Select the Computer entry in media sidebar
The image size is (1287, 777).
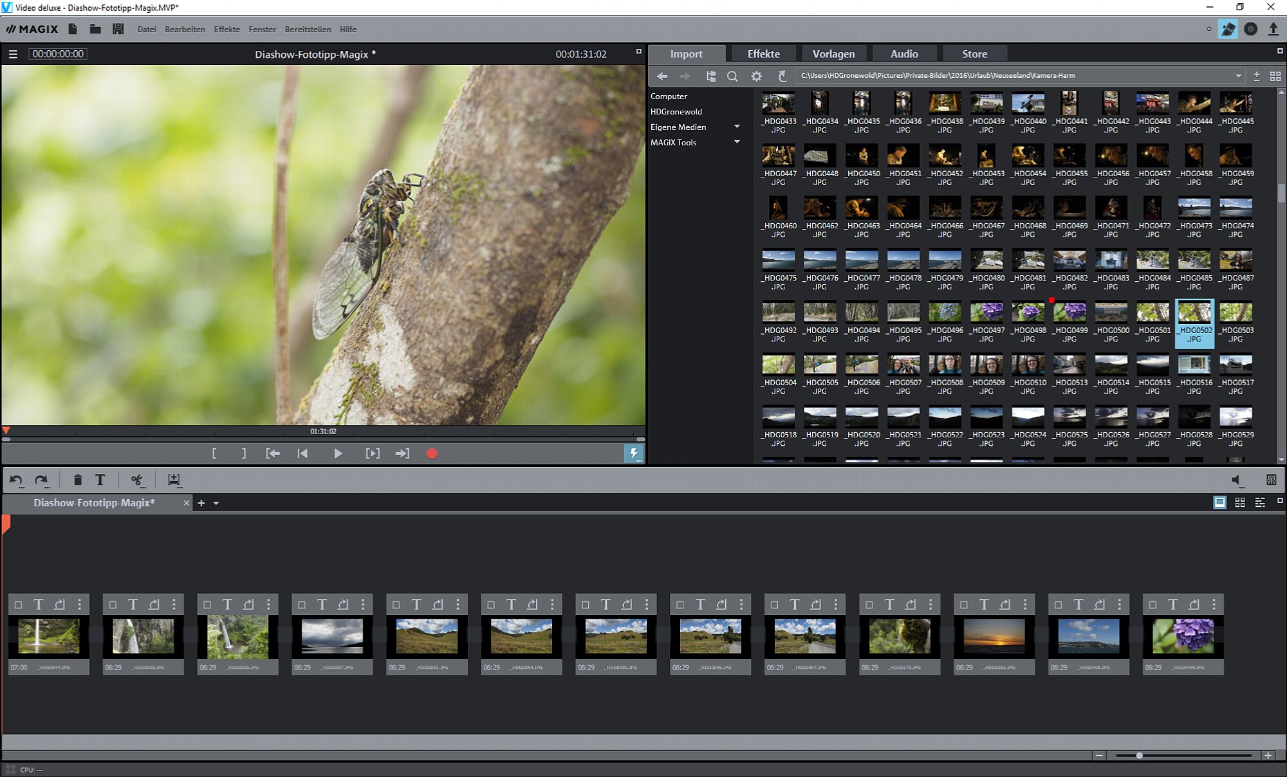669,96
